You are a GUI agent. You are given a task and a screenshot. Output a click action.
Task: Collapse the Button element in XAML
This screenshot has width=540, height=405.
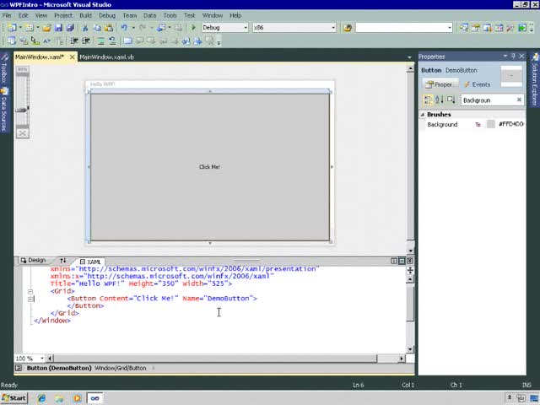point(30,299)
